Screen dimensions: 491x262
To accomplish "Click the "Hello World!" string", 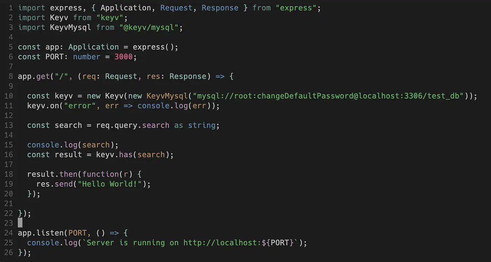I will [x=110, y=184].
